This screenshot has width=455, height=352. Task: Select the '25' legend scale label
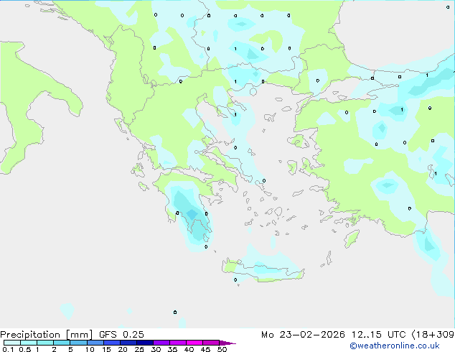coord(139,349)
